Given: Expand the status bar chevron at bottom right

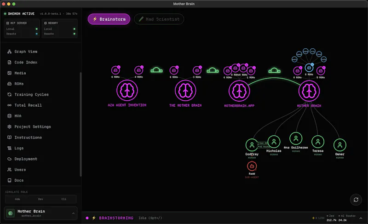Looking at the screenshot, I should click(x=361, y=218).
